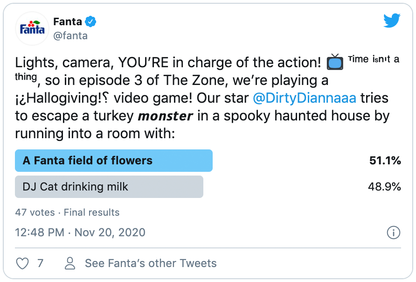This screenshot has height=282, width=416.
Task: Click the person icon near other Tweets
Action: [70, 263]
